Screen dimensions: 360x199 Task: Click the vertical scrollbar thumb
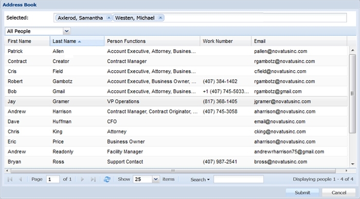click(x=352, y=93)
